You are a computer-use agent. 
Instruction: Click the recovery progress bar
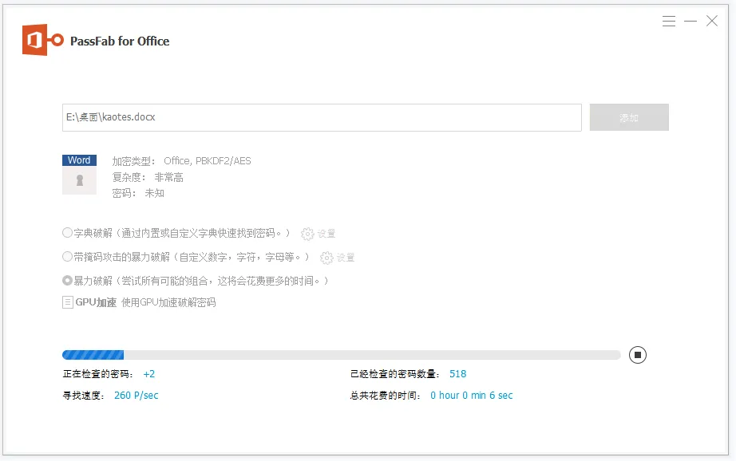[341, 355]
